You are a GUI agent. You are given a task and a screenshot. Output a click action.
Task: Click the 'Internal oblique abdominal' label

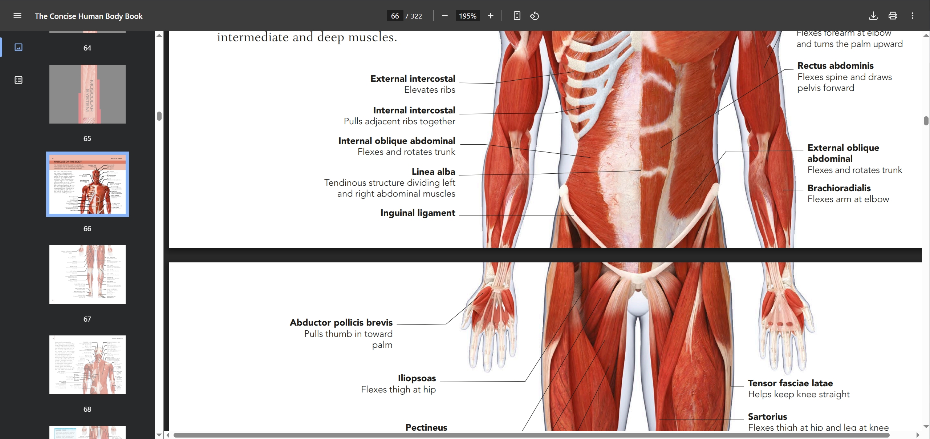[397, 141]
